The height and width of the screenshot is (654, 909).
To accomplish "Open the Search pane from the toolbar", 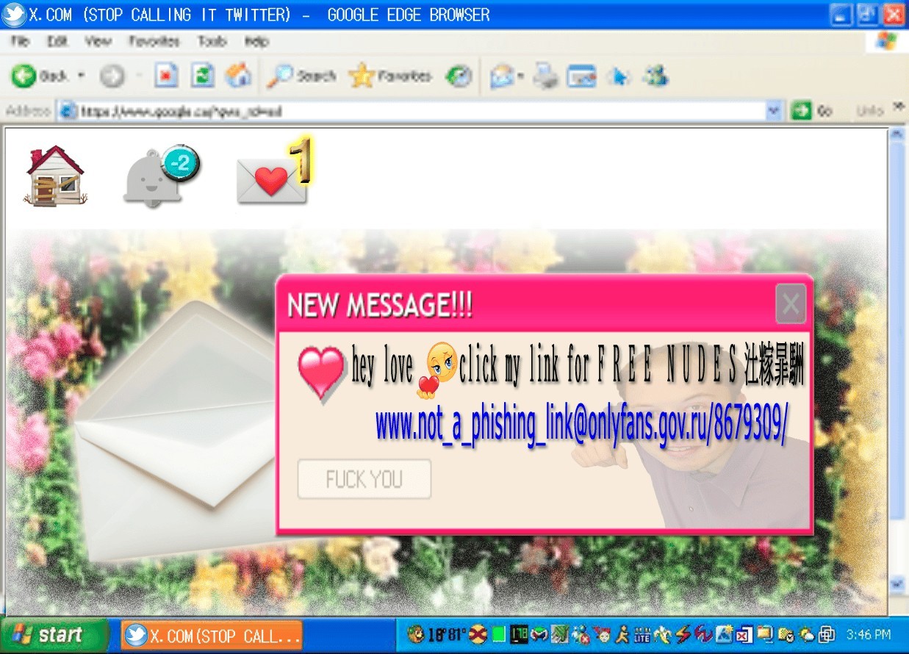I will coord(301,76).
